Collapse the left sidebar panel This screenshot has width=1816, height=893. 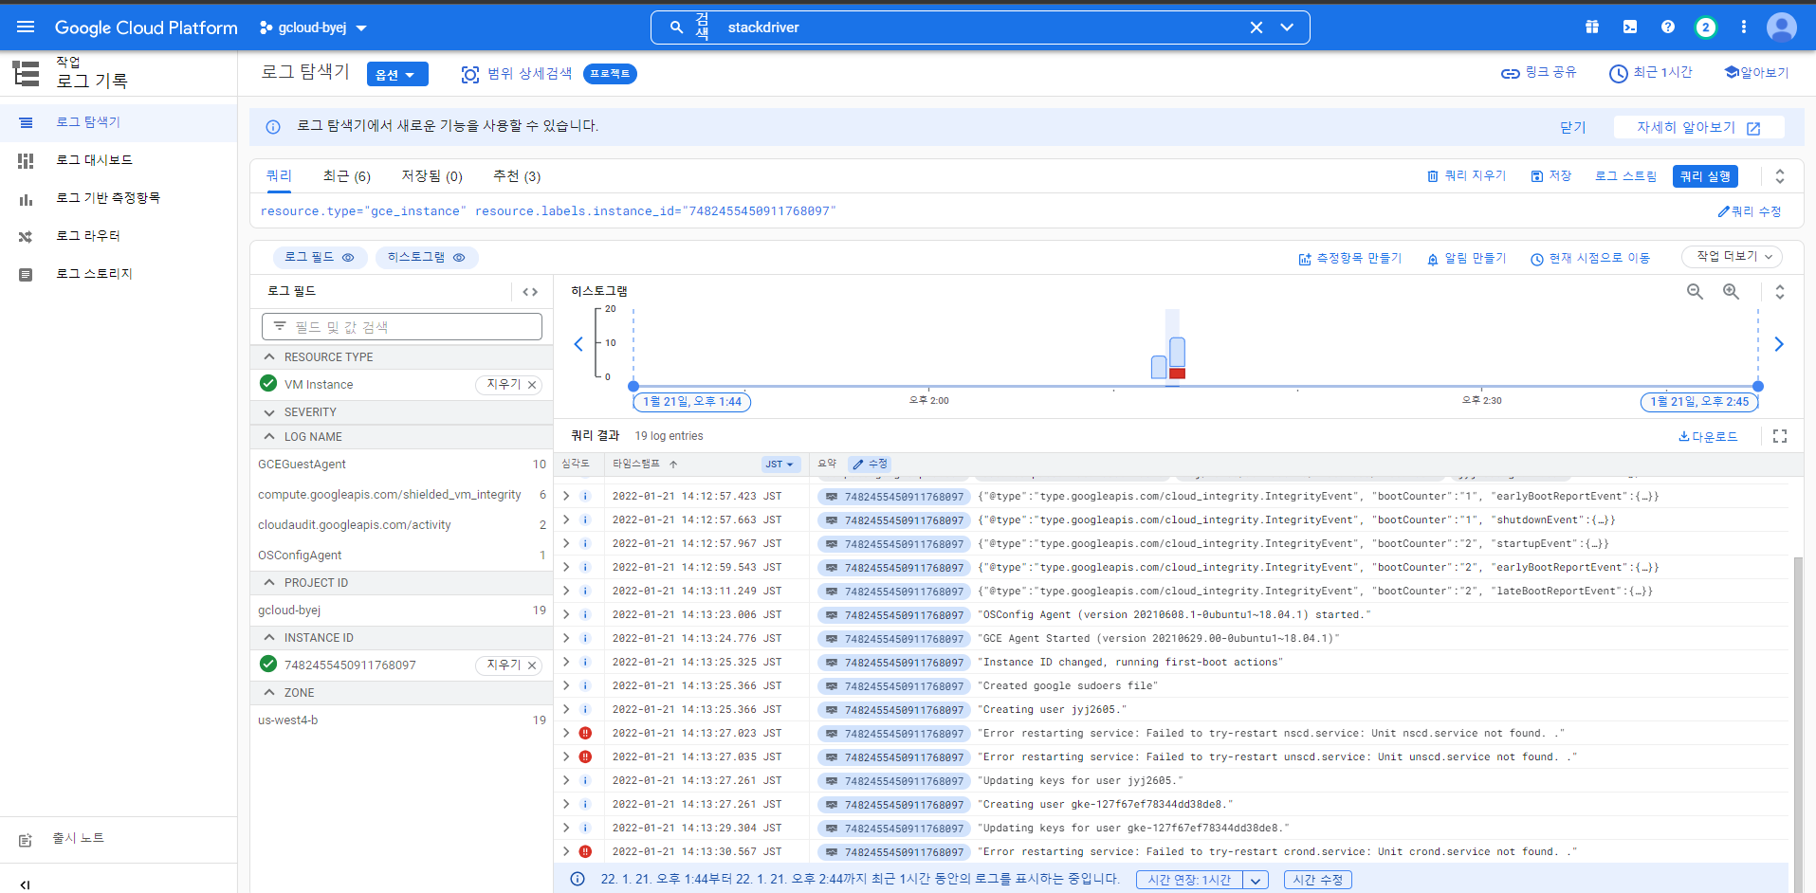tap(26, 884)
